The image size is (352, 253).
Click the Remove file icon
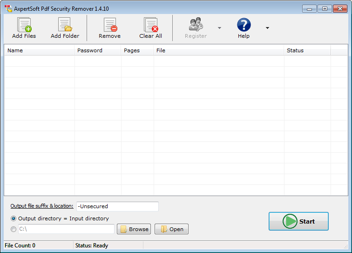110,28
